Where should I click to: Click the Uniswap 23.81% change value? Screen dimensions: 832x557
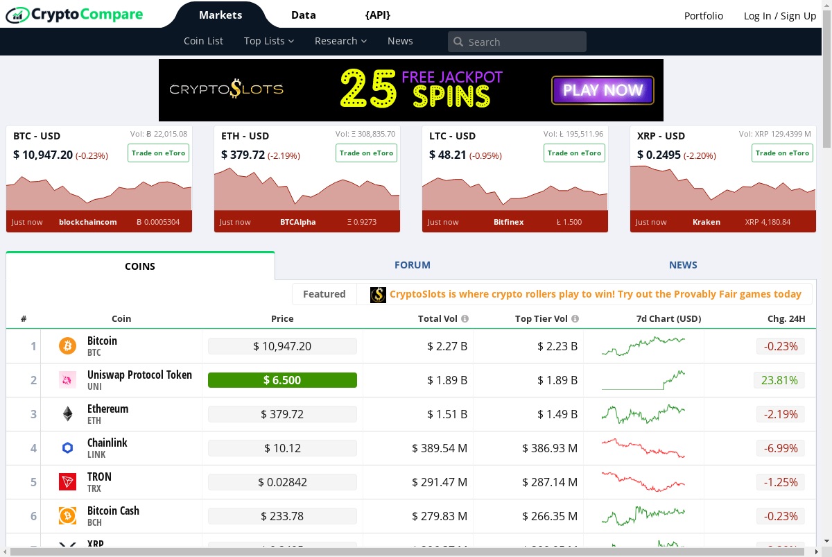[779, 380]
